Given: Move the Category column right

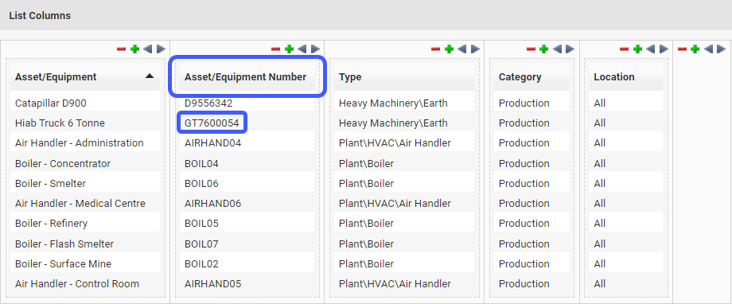Looking at the screenshot, I should 570,49.
